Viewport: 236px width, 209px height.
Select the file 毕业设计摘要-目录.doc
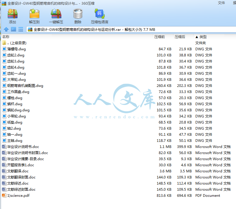pyautogui.click(x=26, y=159)
